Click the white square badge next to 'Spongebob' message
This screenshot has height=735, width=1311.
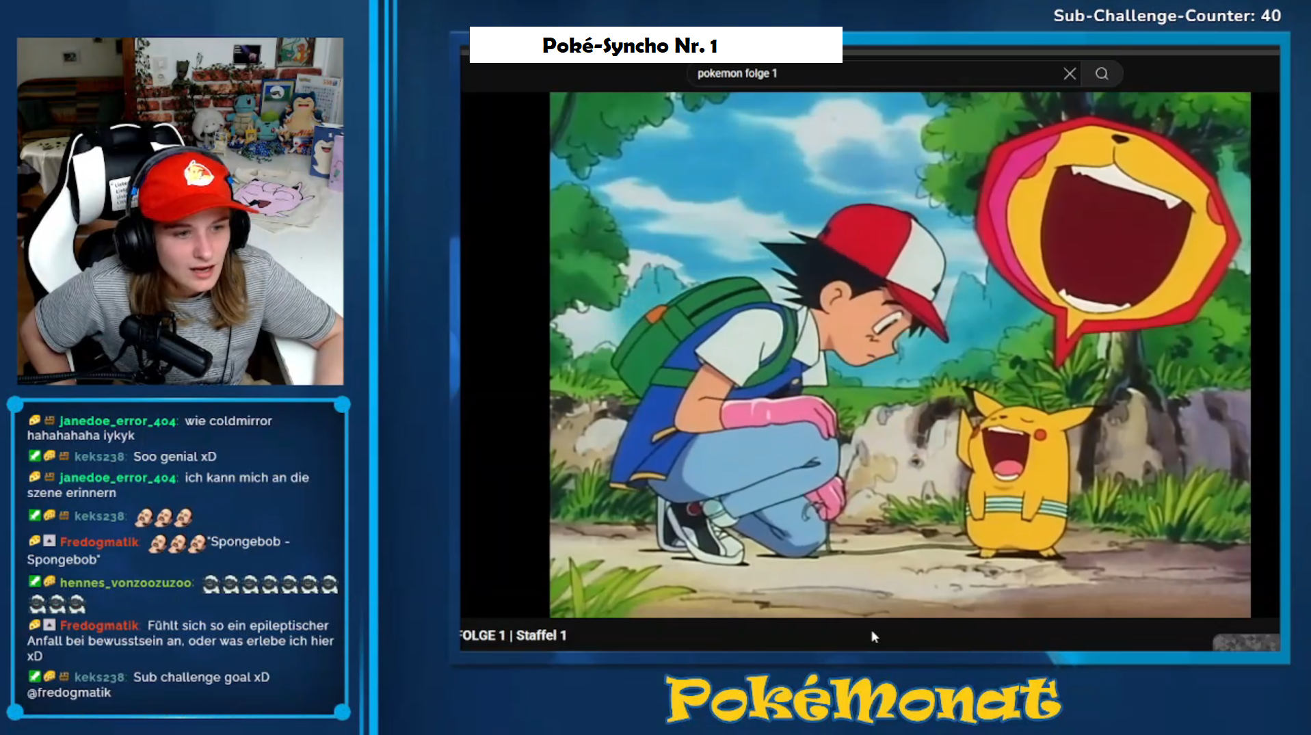click(x=49, y=541)
